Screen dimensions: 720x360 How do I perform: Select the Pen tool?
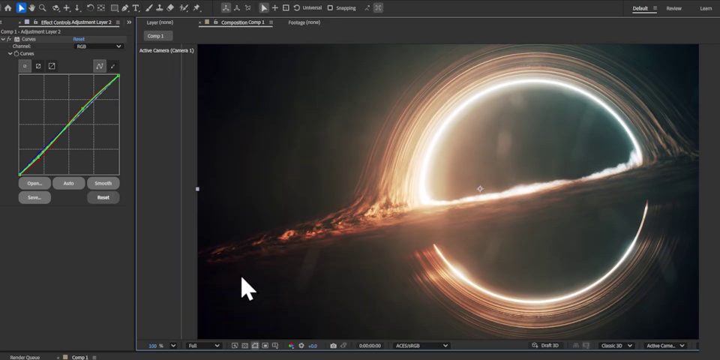click(124, 8)
